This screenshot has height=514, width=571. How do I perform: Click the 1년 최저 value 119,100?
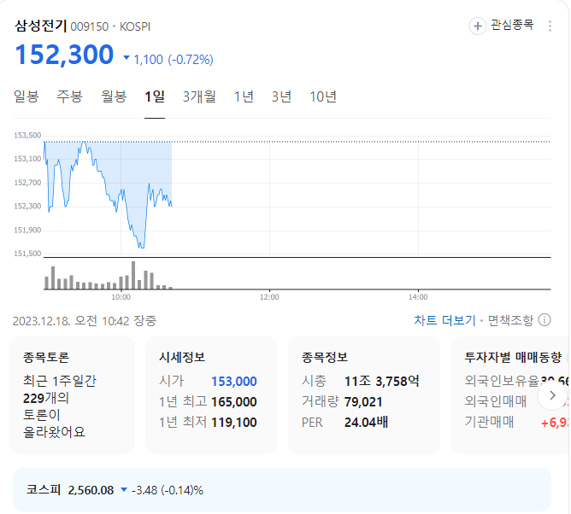(x=234, y=422)
